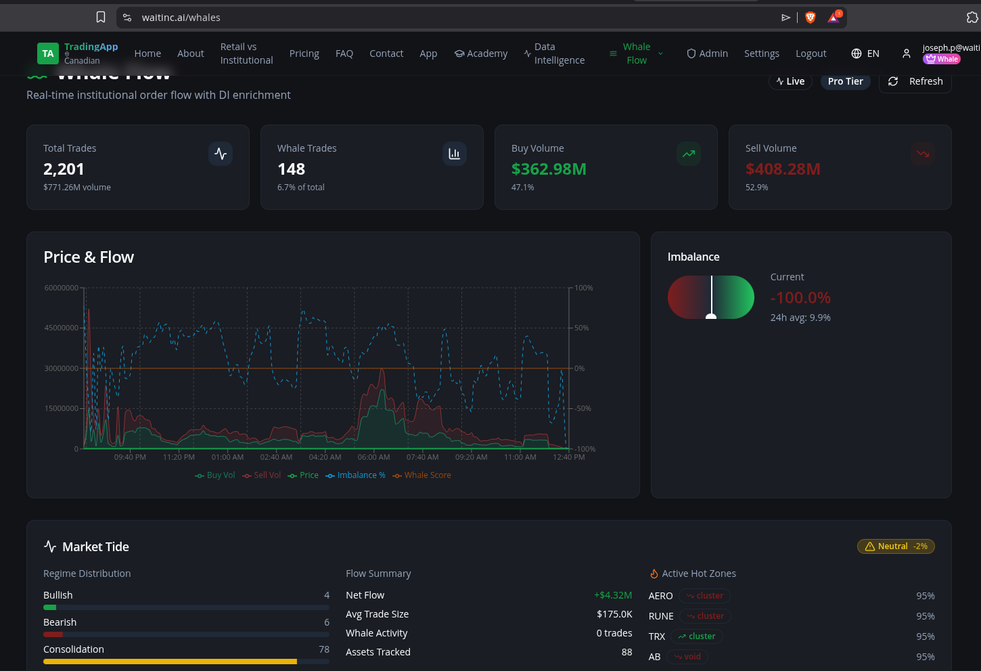The width and height of the screenshot is (981, 671).
Task: Click the Total Trades activity icon
Action: 221,154
